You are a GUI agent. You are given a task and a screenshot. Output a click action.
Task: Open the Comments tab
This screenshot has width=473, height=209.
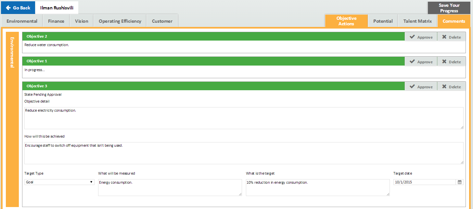454,21
